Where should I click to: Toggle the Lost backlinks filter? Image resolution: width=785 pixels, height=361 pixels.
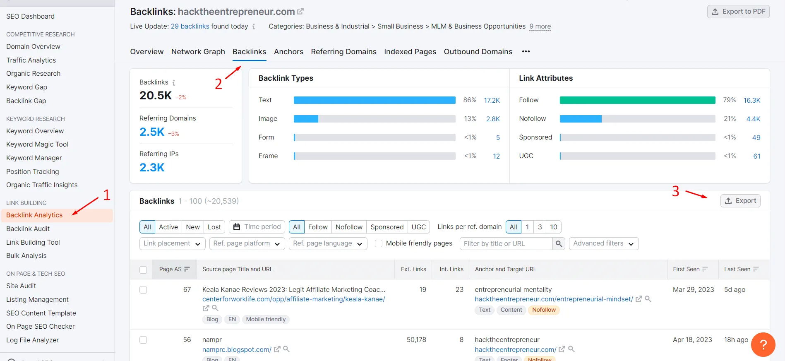[x=214, y=227]
